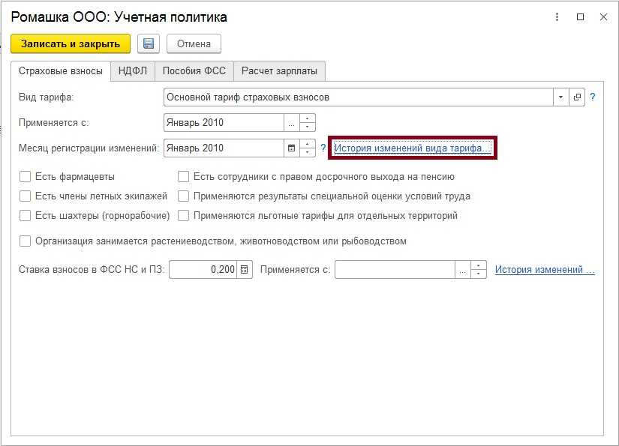Tick Есть члены летных экипажей
Viewport: 619px width, 446px height.
(x=25, y=196)
